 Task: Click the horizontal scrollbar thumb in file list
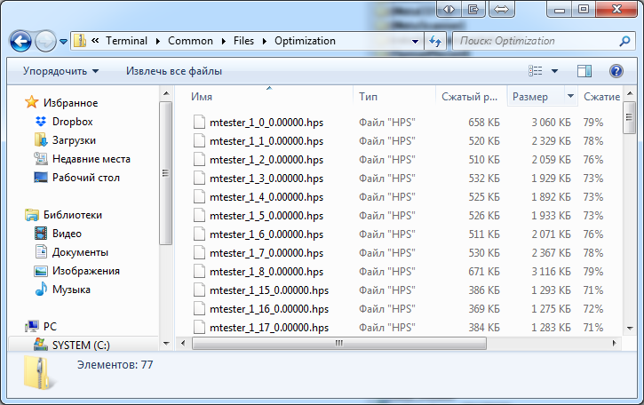(x=338, y=343)
